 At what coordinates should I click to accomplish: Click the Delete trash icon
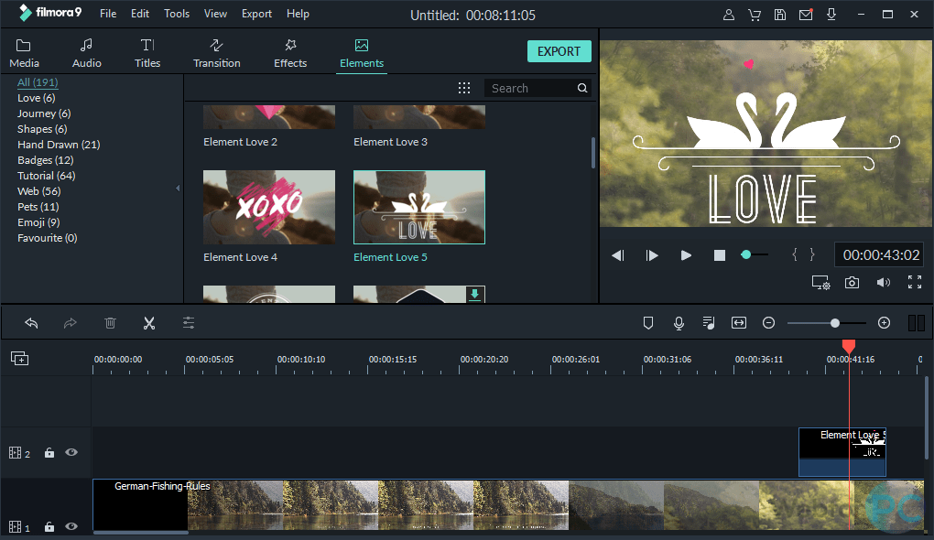click(111, 323)
